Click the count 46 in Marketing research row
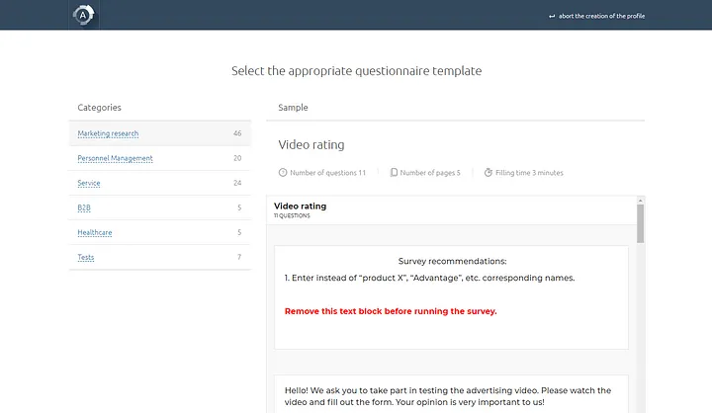Image resolution: width=712 pixels, height=413 pixels. coord(237,133)
